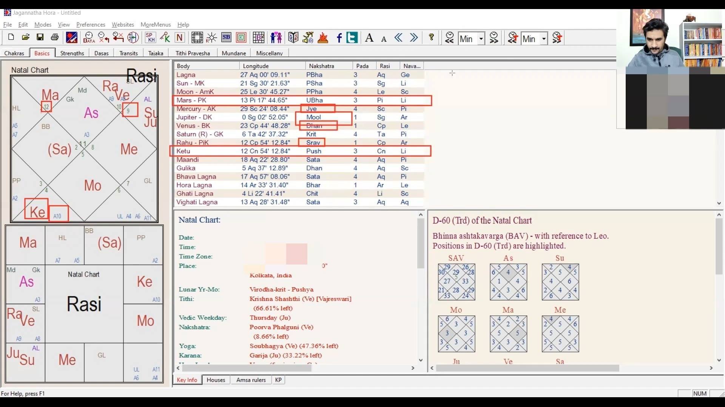
Task: Open the File menu
Action: tap(8, 24)
